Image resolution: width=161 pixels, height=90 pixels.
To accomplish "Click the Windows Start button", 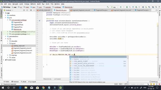I will (x=3, y=88).
